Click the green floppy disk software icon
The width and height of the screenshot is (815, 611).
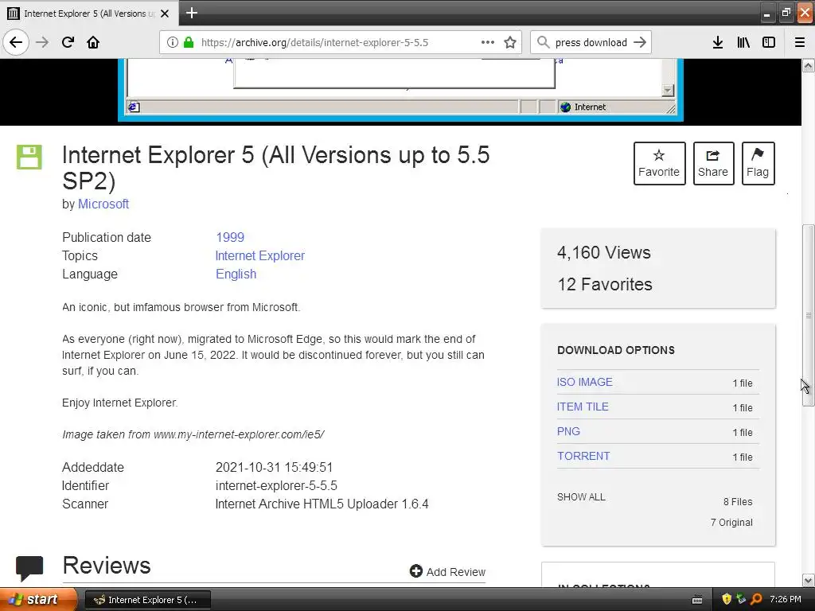click(29, 157)
